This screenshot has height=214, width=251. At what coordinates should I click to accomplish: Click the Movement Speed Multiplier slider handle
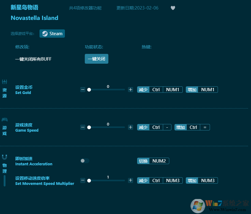click(x=89, y=181)
